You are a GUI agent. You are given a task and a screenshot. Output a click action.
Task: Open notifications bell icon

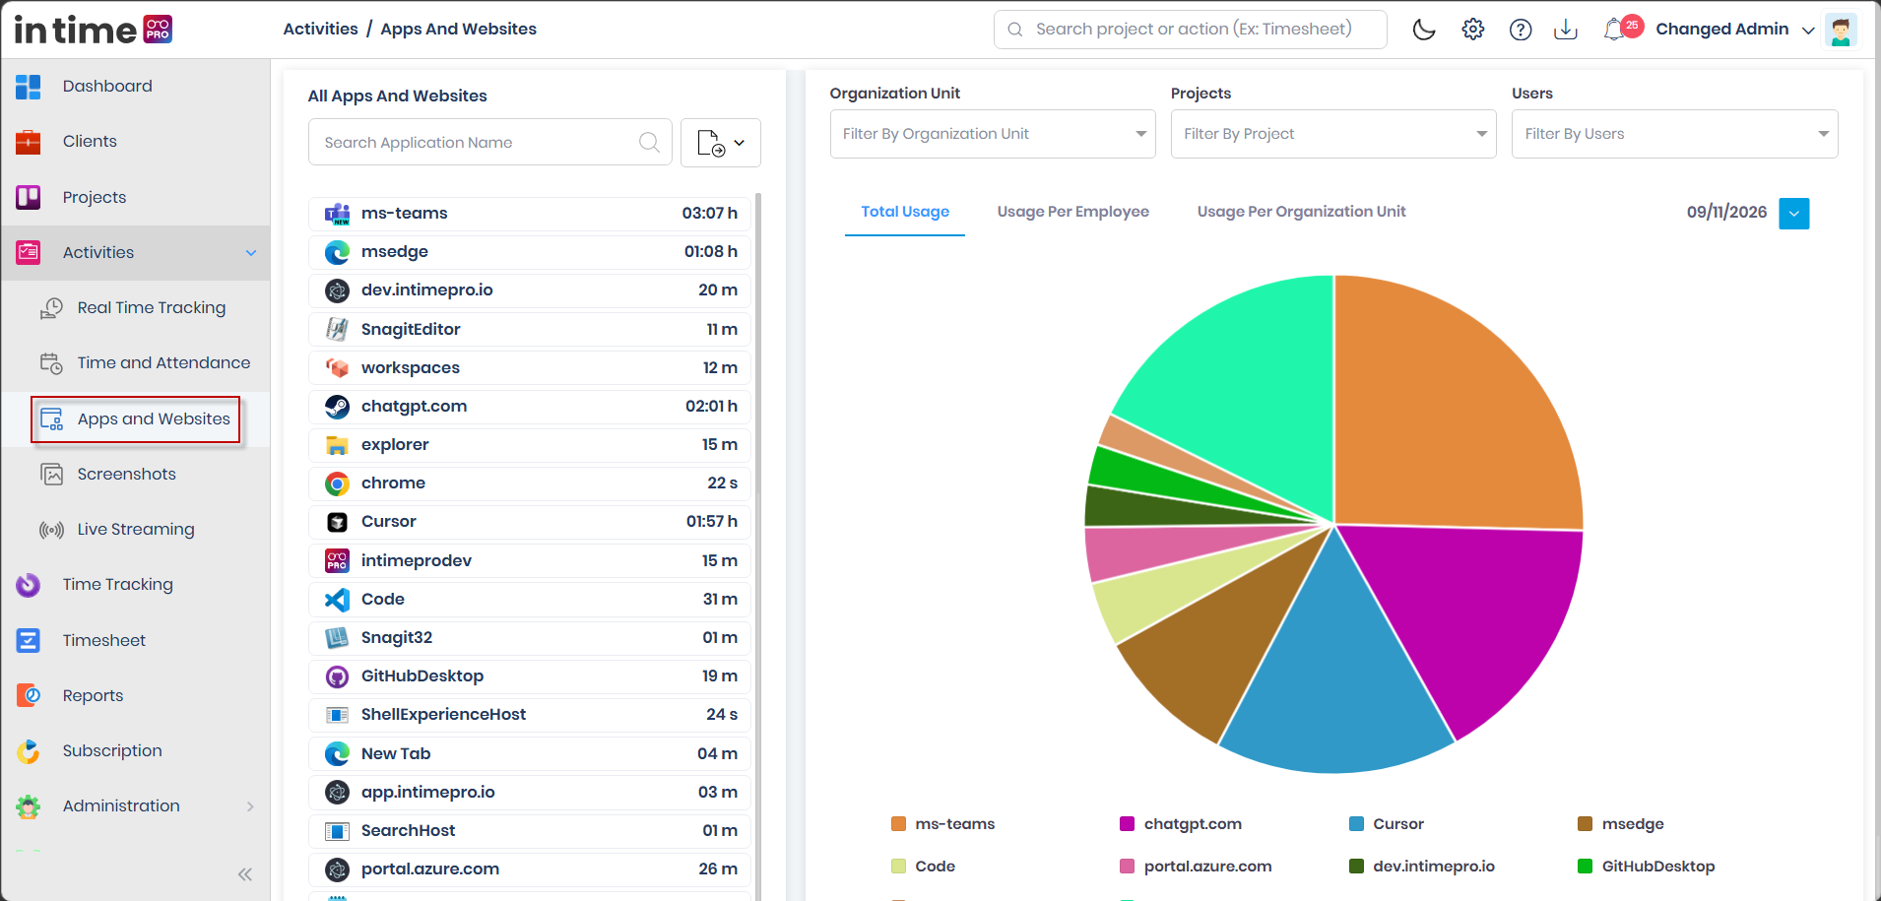pyautogui.click(x=1613, y=30)
